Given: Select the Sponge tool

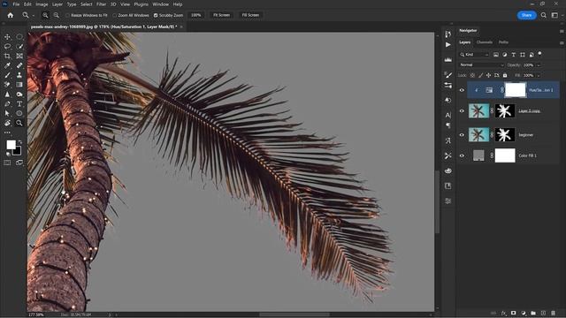Looking at the screenshot, I should pyautogui.click(x=19, y=95).
